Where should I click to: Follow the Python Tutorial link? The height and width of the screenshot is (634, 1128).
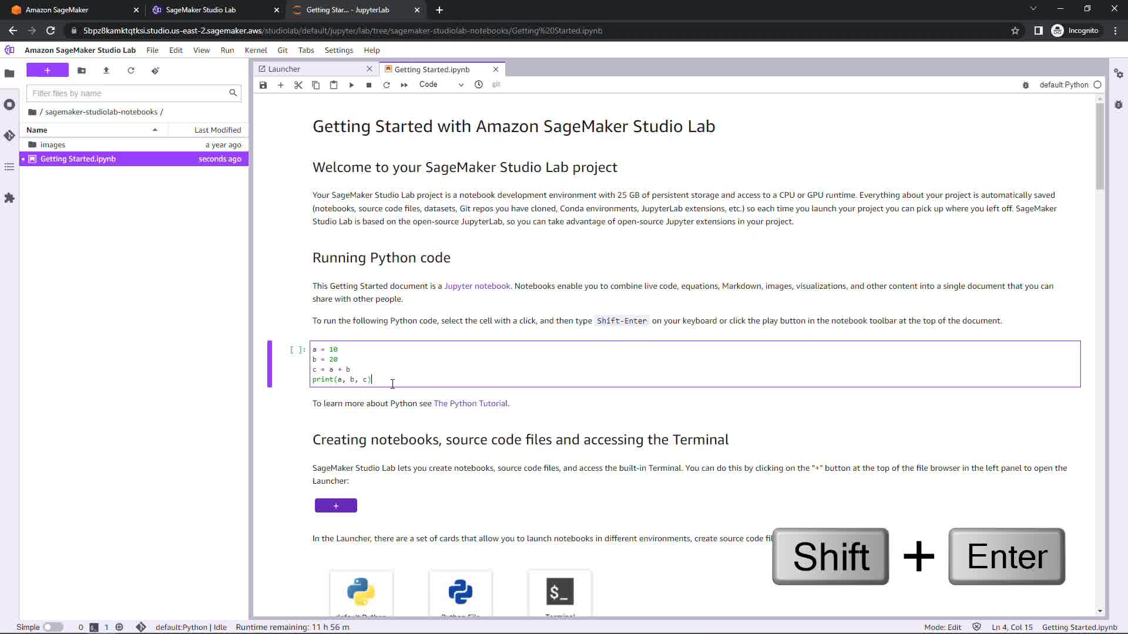click(471, 403)
